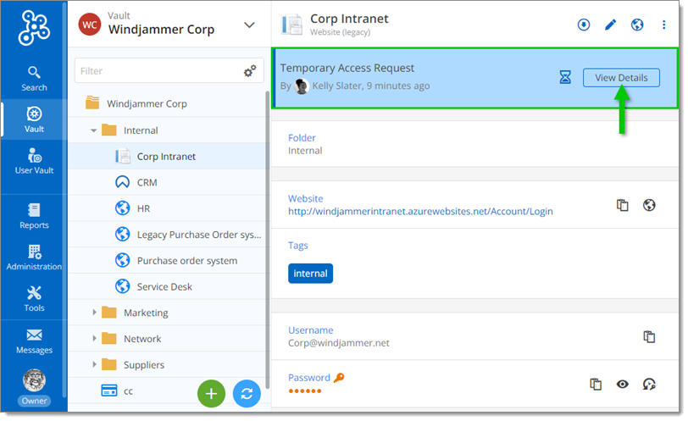
Task: Select Service Desk entry in the tree
Action: 164,286
